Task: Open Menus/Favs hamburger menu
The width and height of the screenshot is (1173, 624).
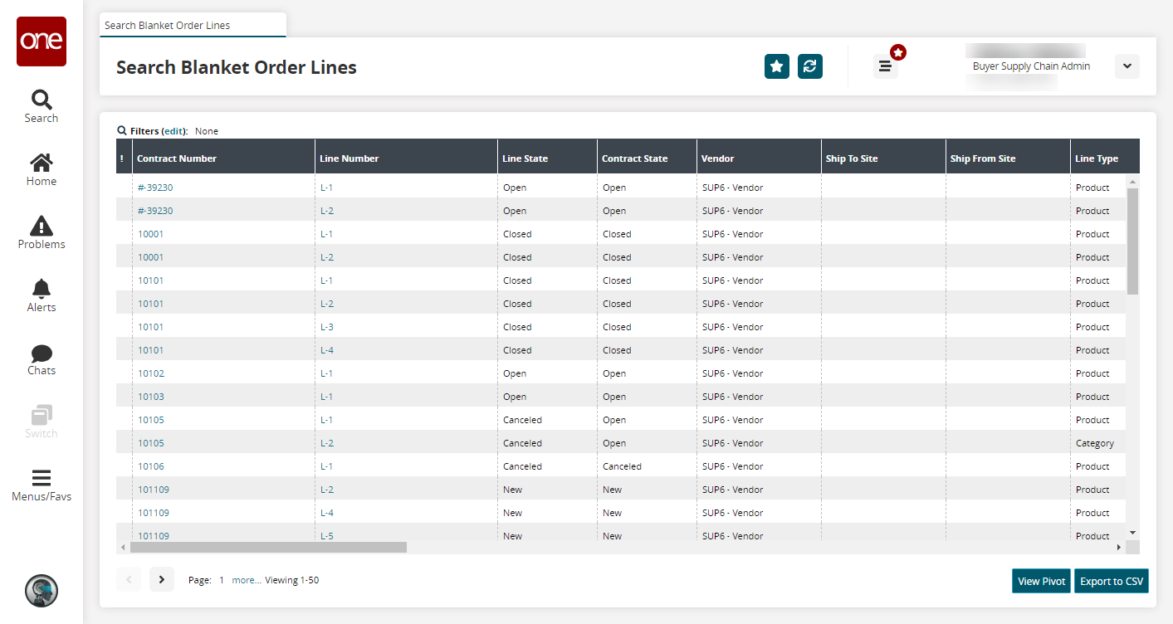Action: pyautogui.click(x=42, y=485)
